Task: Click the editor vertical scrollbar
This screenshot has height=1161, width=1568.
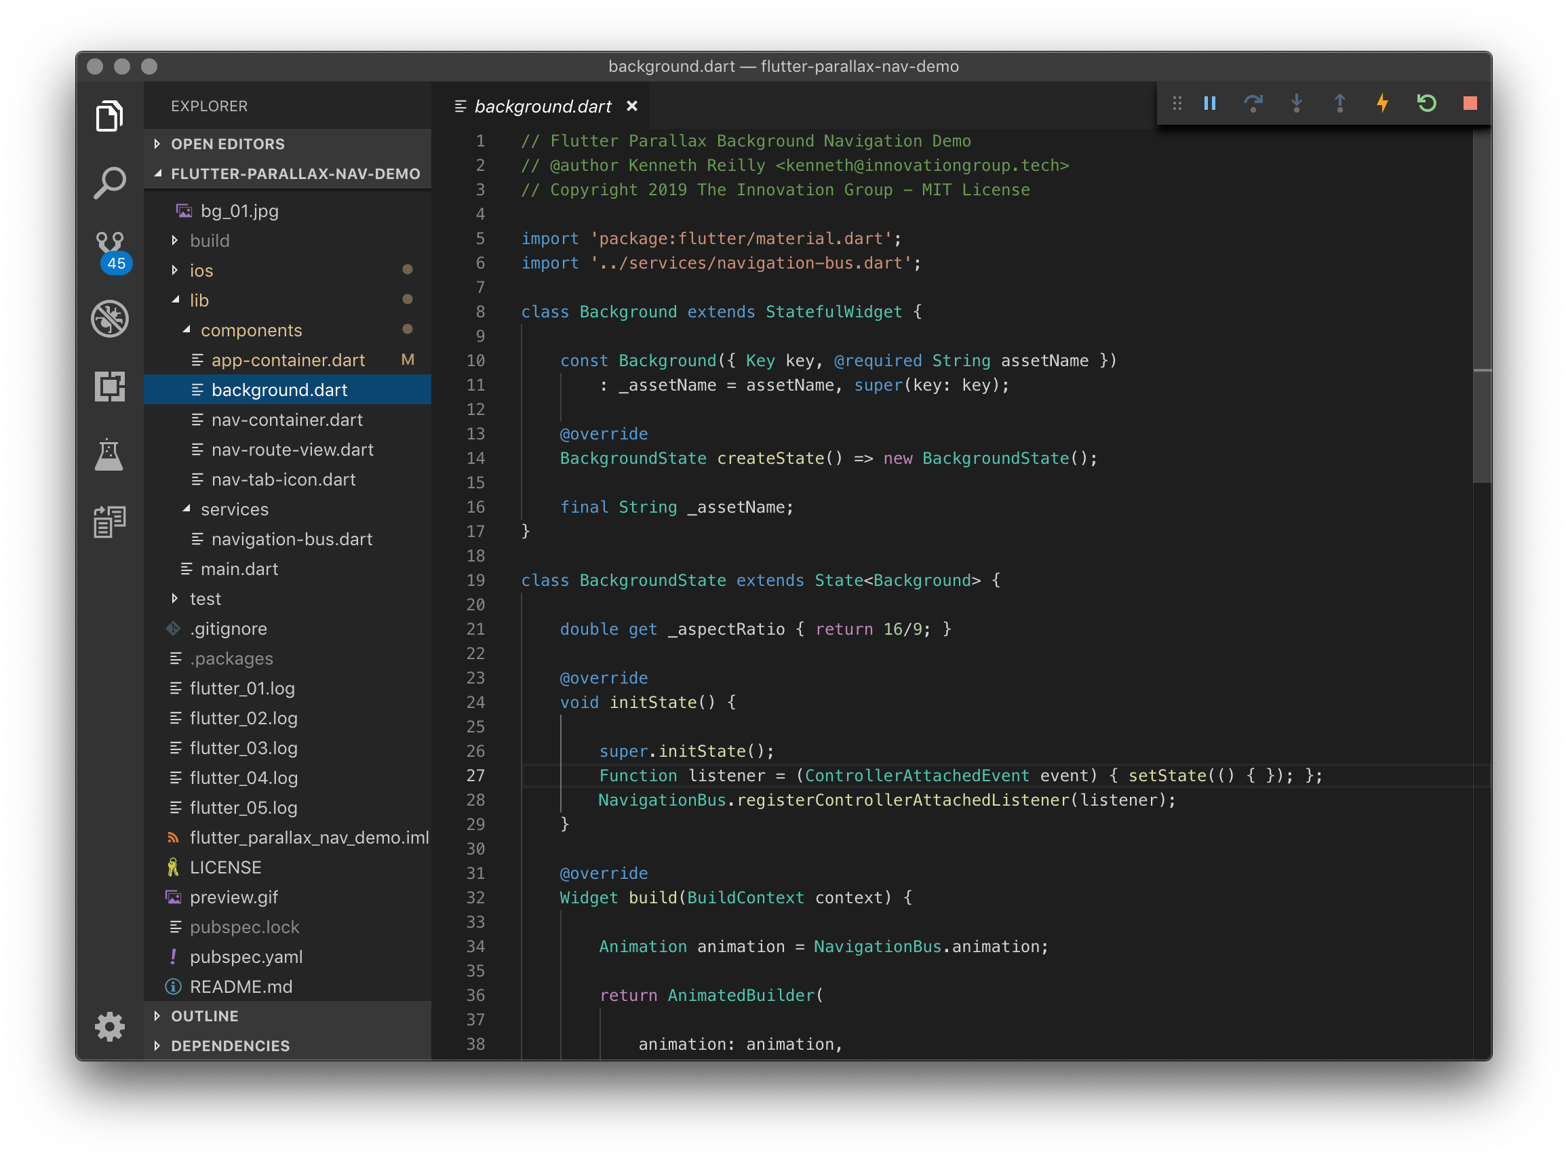Action: point(1482,422)
